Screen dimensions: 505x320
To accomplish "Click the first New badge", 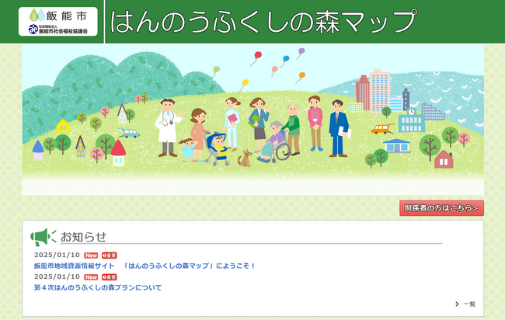I will (x=91, y=255).
